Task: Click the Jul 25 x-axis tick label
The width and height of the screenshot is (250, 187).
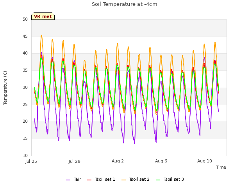Action: click(x=31, y=161)
